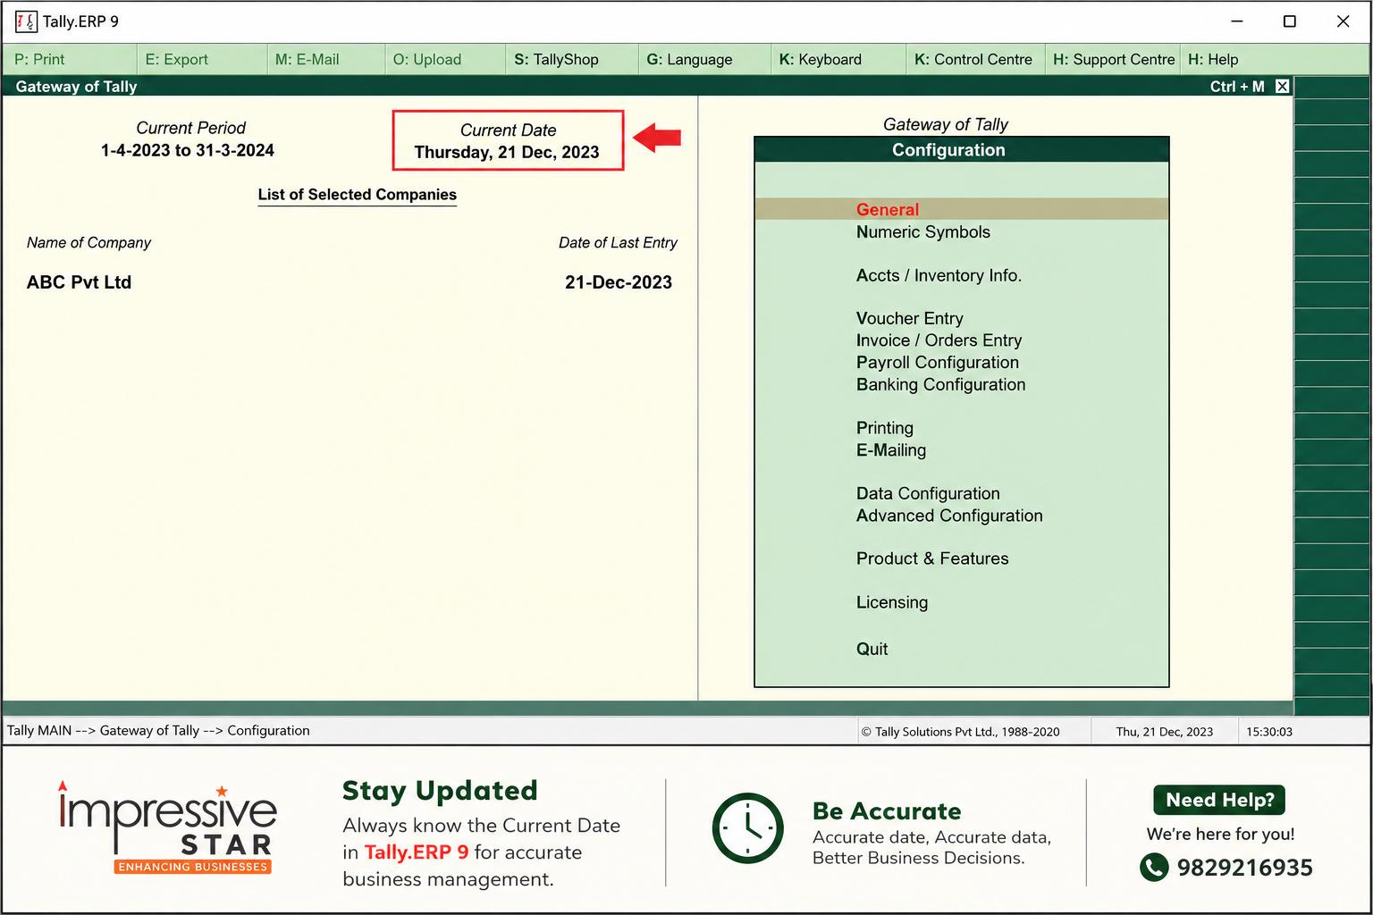Click List of Selected Companies heading

(357, 195)
